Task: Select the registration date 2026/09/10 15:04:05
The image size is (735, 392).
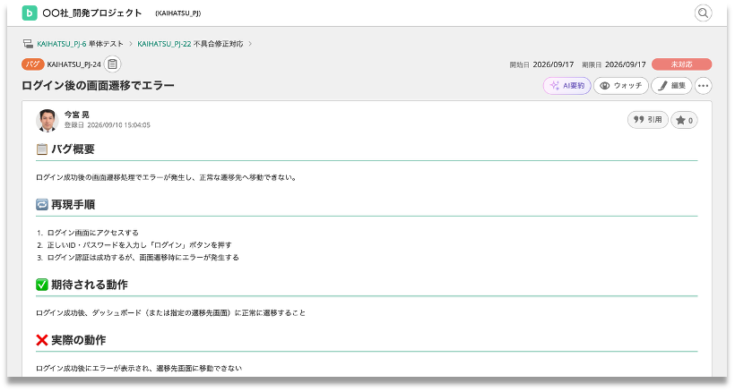Action: (x=118, y=125)
